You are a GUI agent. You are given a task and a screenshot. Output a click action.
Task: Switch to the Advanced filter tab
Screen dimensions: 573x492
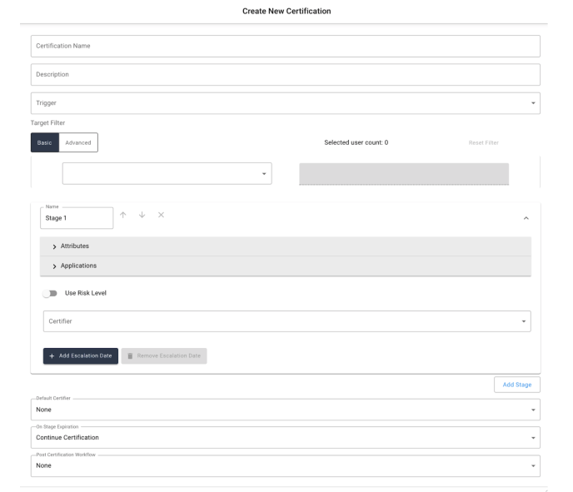pos(78,142)
